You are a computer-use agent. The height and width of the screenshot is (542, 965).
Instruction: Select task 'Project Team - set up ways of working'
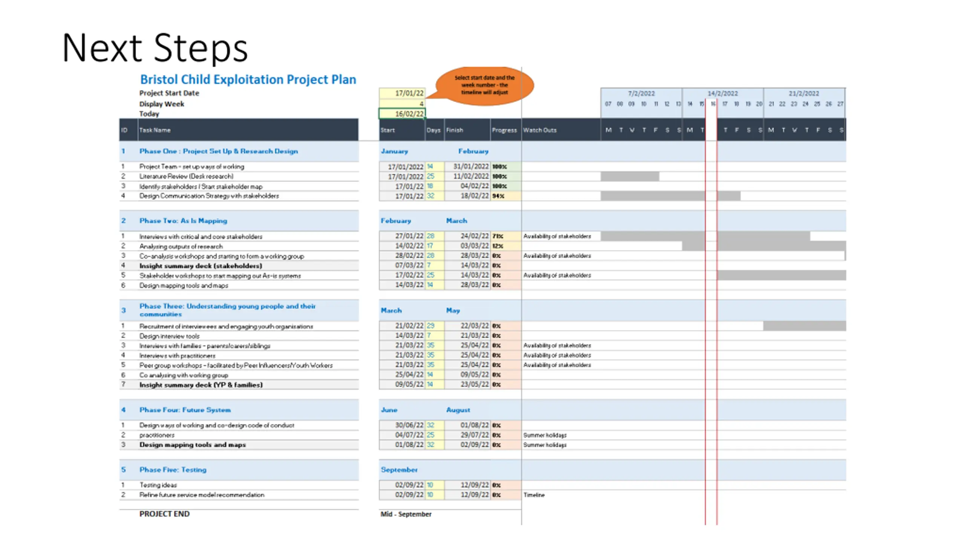tap(191, 166)
